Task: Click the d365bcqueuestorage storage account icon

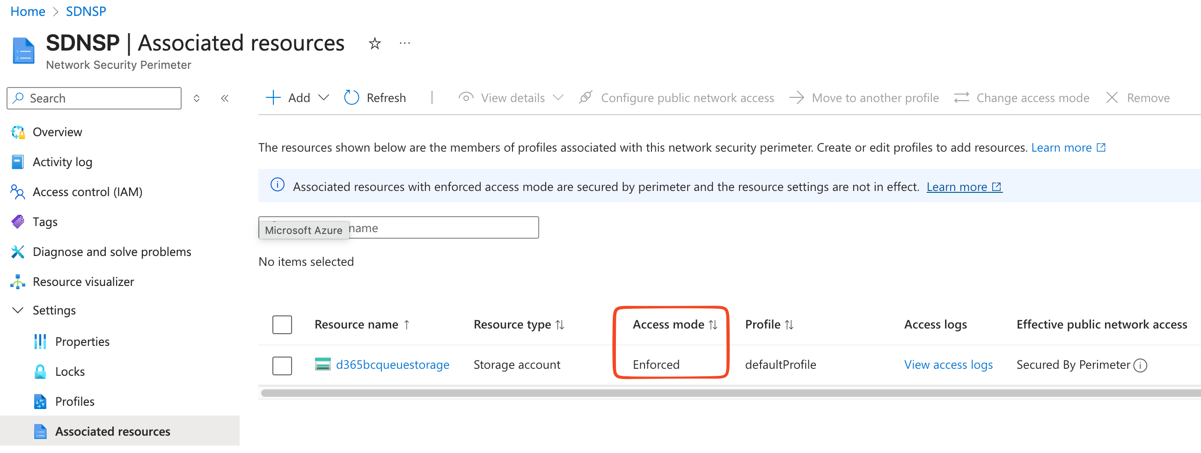Action: point(322,364)
